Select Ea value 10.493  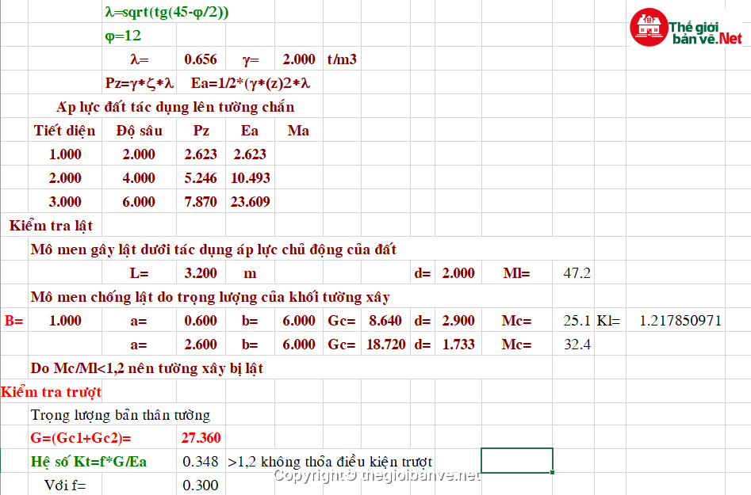tap(251, 178)
